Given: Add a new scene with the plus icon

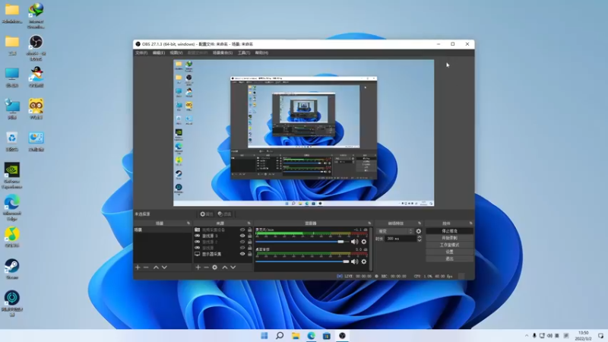Looking at the screenshot, I should 138,268.
